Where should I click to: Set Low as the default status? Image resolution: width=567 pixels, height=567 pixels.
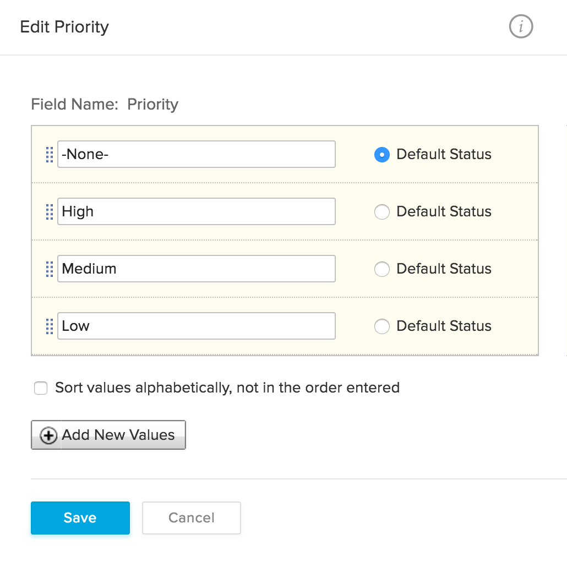pos(381,326)
